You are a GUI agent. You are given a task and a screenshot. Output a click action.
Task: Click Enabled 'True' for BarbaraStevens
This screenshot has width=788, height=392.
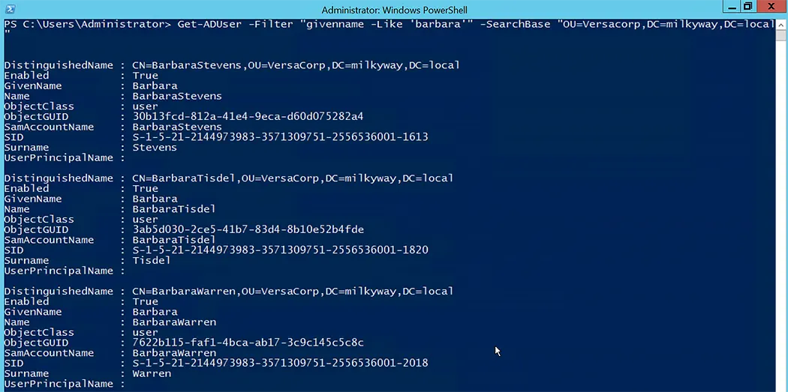click(x=146, y=75)
